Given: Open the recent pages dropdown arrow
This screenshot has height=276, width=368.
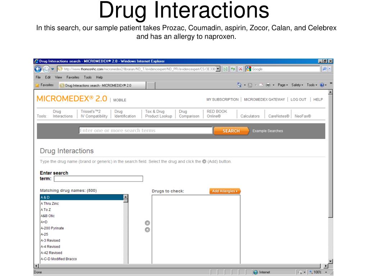Looking at the screenshot, I should [x=52, y=69].
